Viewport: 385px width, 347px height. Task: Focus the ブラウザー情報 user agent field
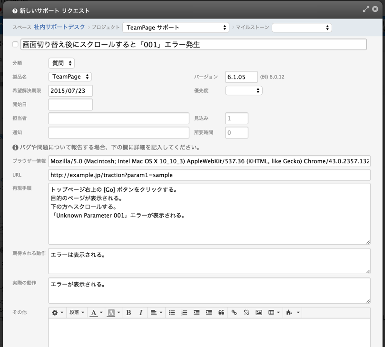click(x=209, y=161)
